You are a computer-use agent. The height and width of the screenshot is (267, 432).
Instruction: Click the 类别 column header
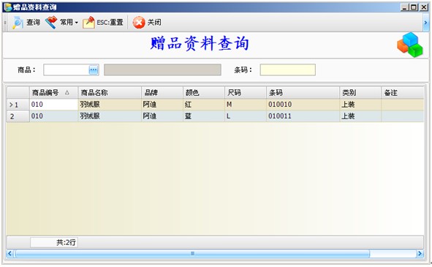pos(360,93)
